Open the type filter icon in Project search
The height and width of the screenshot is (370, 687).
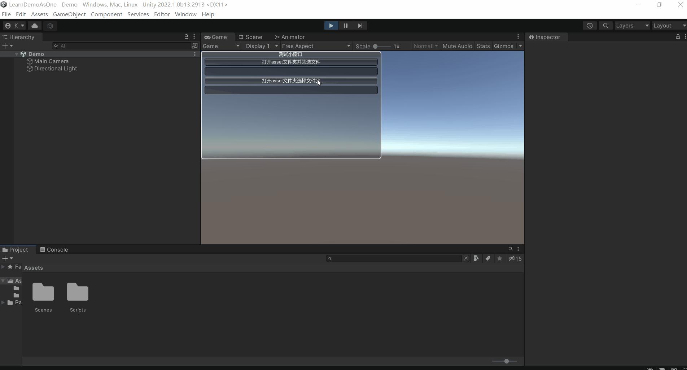476,258
